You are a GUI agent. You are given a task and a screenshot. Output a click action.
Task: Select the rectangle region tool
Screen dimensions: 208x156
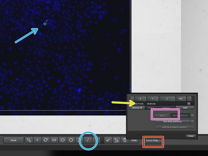point(54,140)
